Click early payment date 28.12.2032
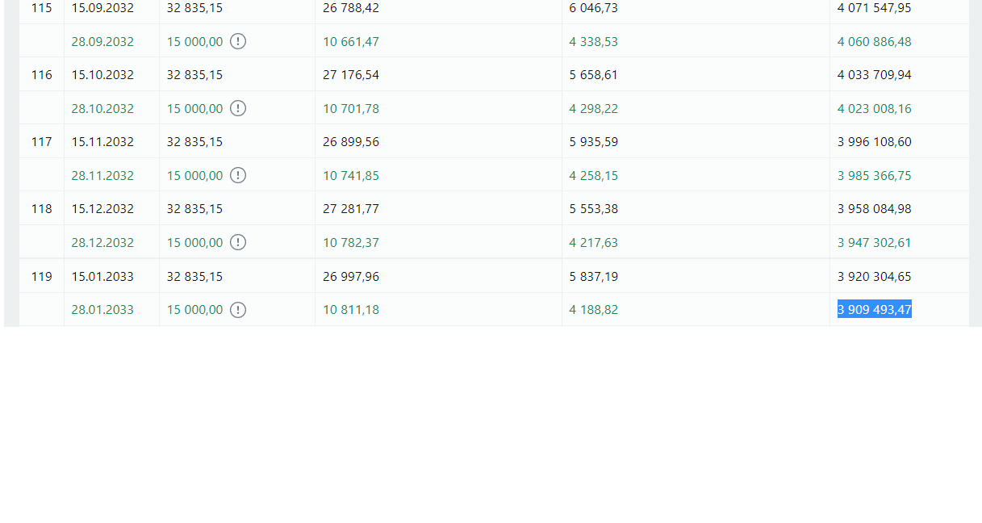The width and height of the screenshot is (982, 523). pyautogui.click(x=102, y=242)
